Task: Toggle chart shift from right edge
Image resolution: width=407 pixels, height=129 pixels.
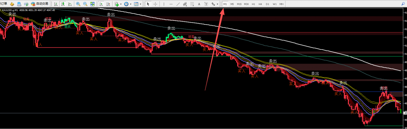Action: point(108,4)
